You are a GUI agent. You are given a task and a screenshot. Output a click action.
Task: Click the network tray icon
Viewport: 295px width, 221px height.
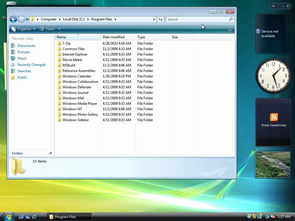pyautogui.click(x=267, y=216)
